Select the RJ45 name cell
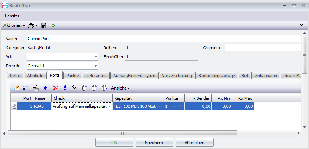 pyautogui.click(x=42, y=107)
